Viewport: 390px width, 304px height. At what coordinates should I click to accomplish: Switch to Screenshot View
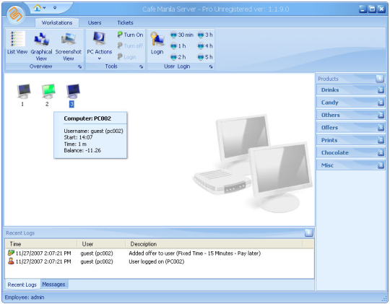pyautogui.click(x=69, y=46)
